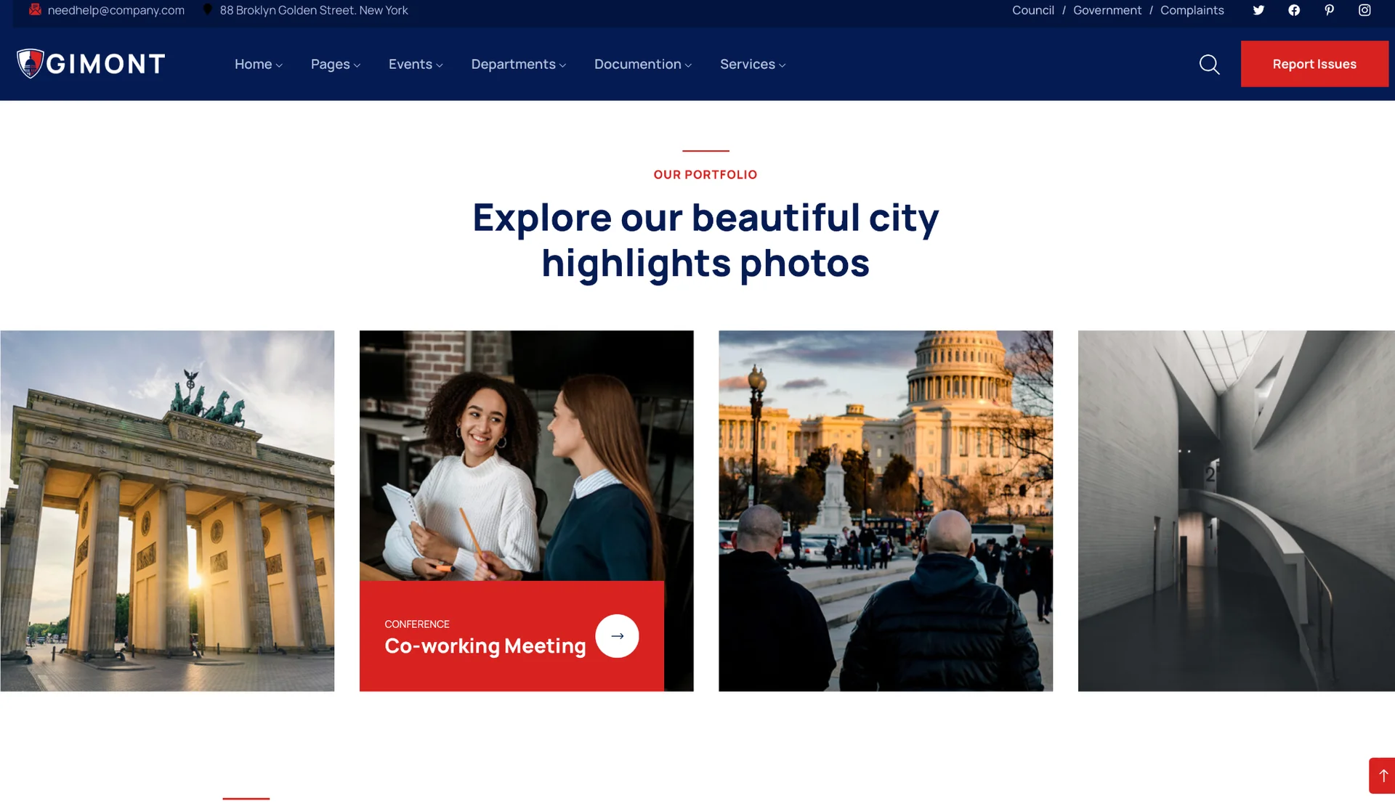Open the Government link
Screen dimensions: 1395x806
1107,10
